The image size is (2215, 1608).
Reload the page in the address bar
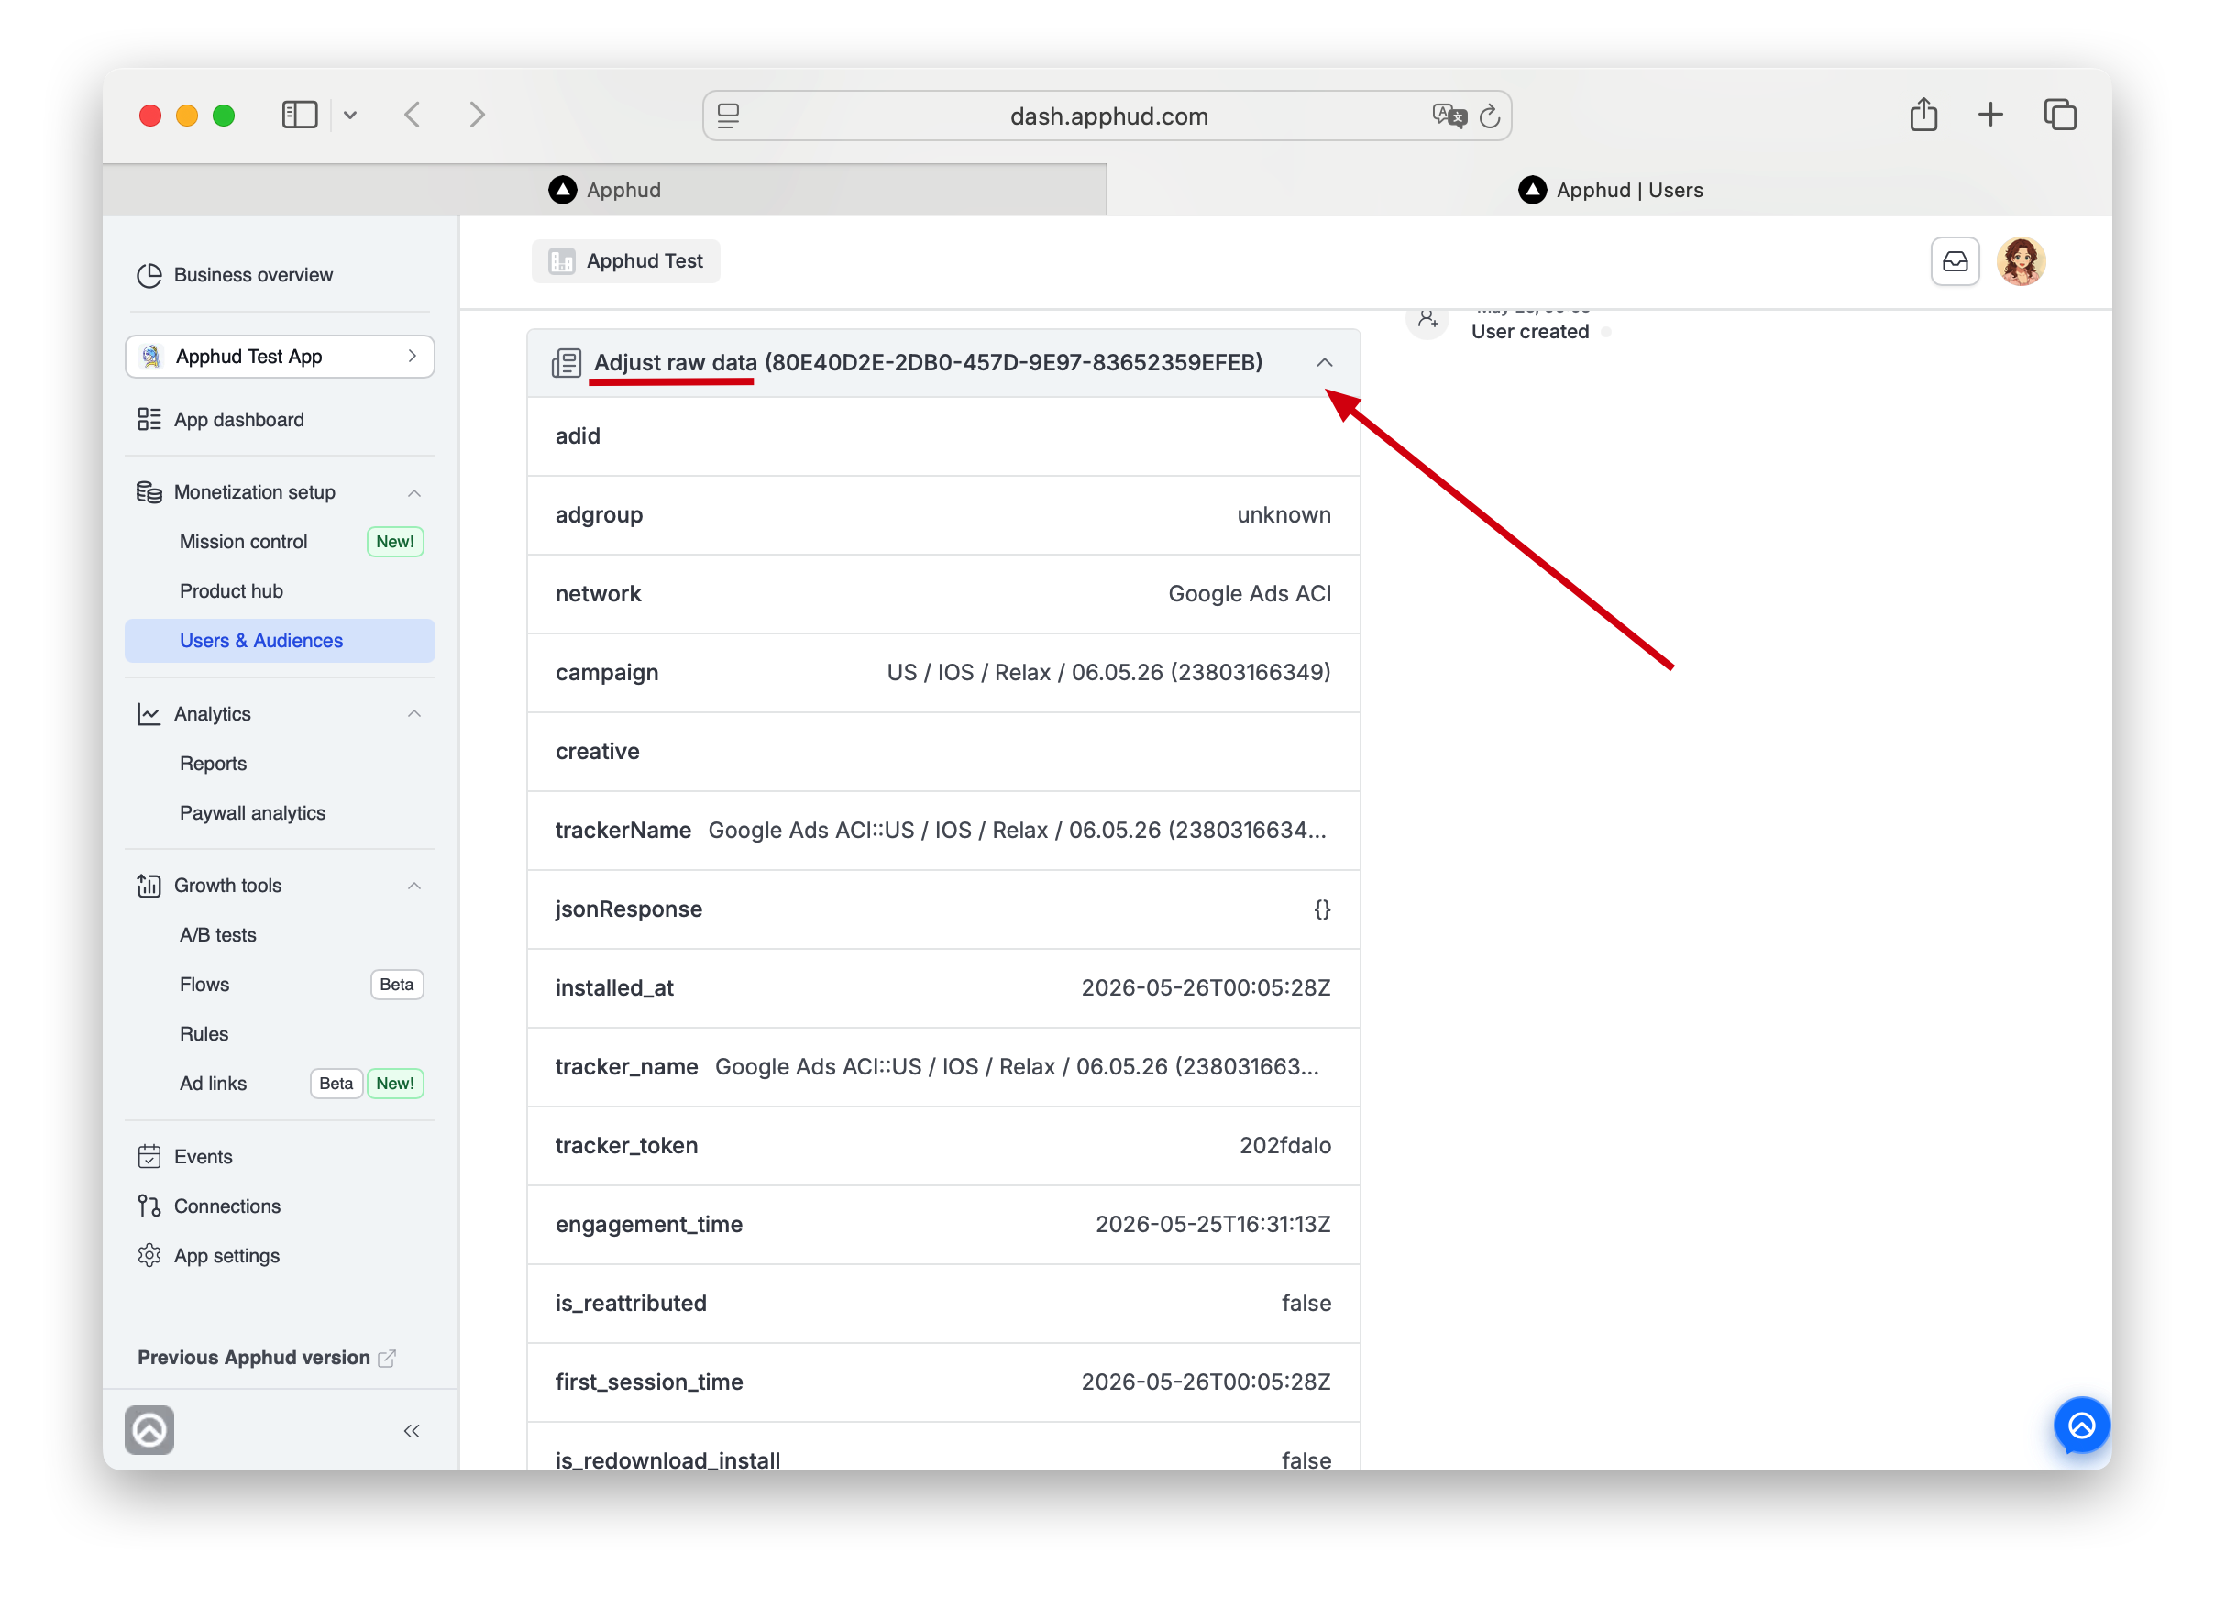[x=1490, y=116]
